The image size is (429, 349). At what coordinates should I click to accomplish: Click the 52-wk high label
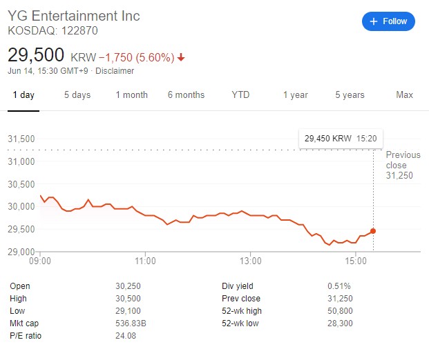tap(242, 311)
